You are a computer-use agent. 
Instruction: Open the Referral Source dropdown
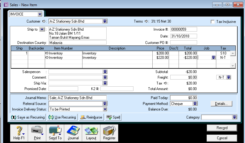pos(105,103)
